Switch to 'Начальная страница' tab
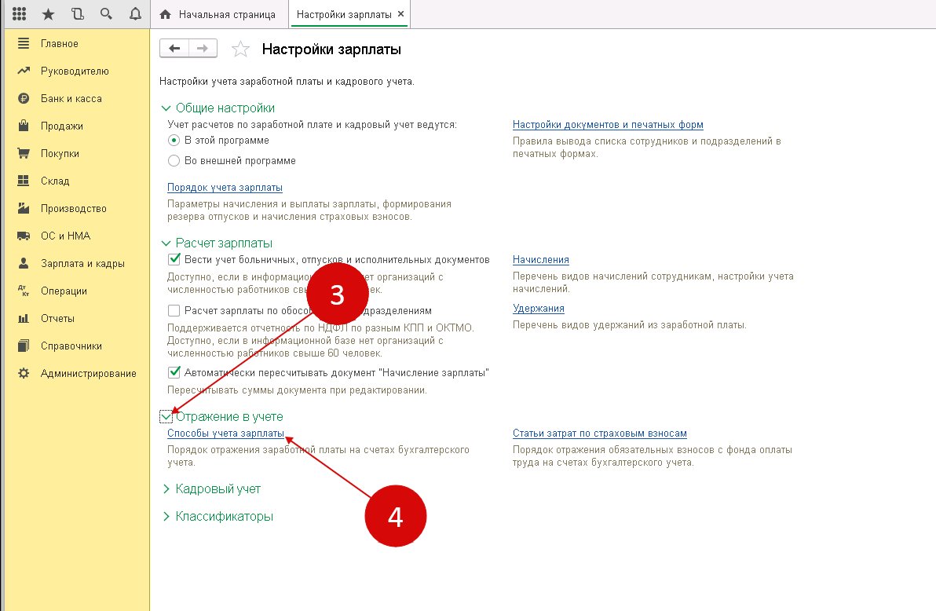The height and width of the screenshot is (611, 936). pyautogui.click(x=218, y=14)
